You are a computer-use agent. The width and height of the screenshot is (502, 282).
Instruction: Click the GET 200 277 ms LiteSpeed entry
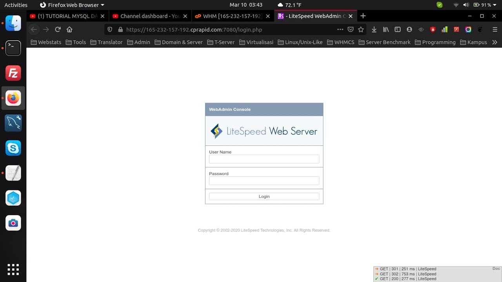pos(406,279)
